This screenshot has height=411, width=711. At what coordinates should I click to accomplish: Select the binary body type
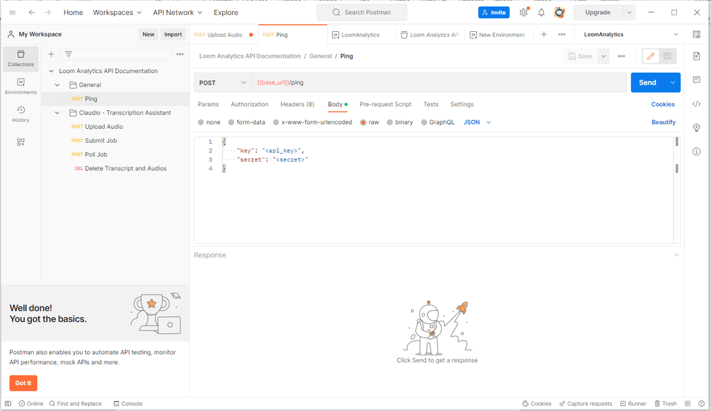400,122
